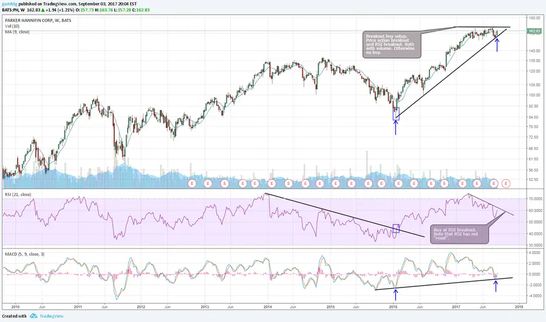Click the +1.94 (+1.21%) change value

[x=60, y=10]
